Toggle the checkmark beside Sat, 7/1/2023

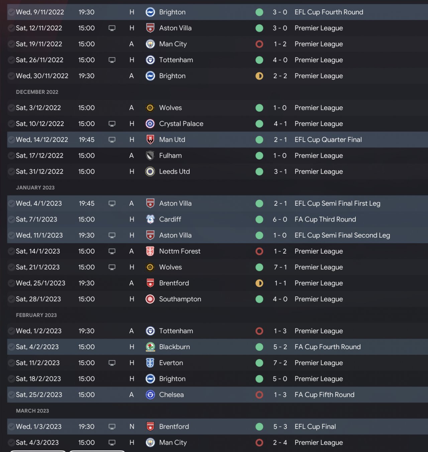click(x=11, y=219)
